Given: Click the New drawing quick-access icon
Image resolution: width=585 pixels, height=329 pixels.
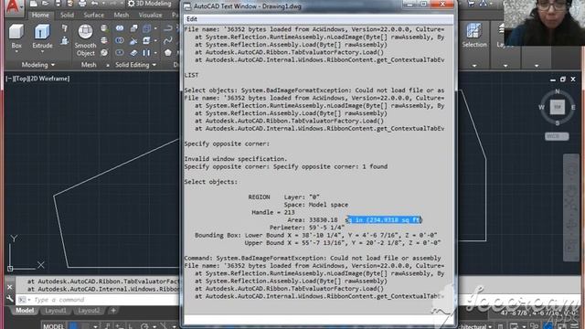Looking at the screenshot, I should click(34, 4).
